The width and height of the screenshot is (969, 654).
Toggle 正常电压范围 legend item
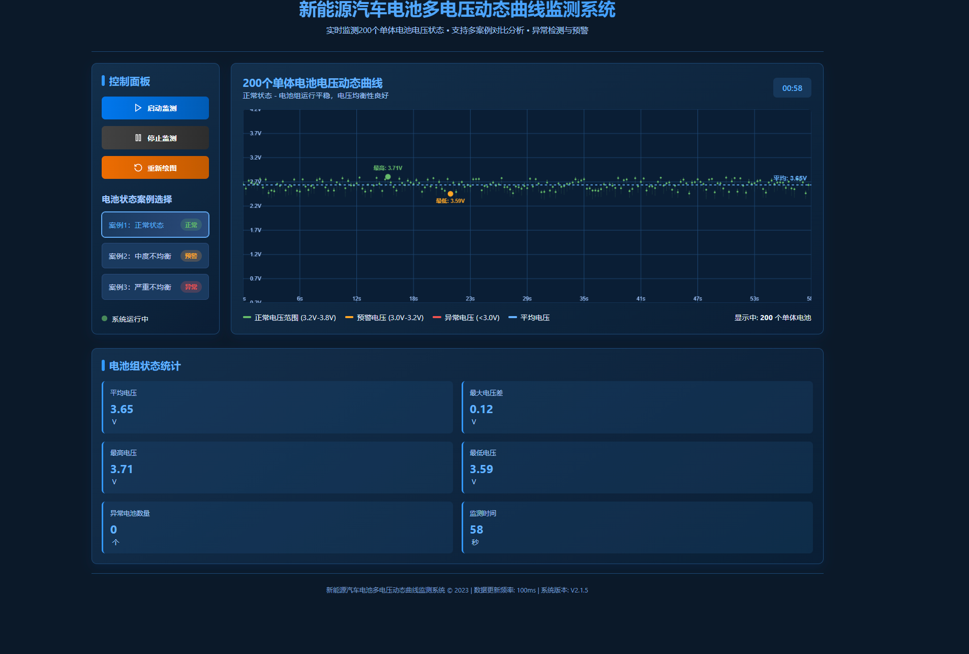(290, 318)
